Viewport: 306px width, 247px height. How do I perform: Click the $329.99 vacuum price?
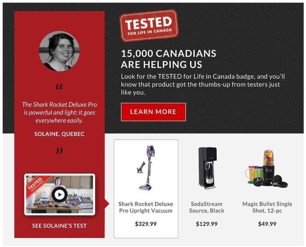point(146,224)
